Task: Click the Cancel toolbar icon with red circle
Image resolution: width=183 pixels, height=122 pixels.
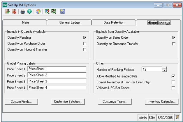Action: pos(14,12)
